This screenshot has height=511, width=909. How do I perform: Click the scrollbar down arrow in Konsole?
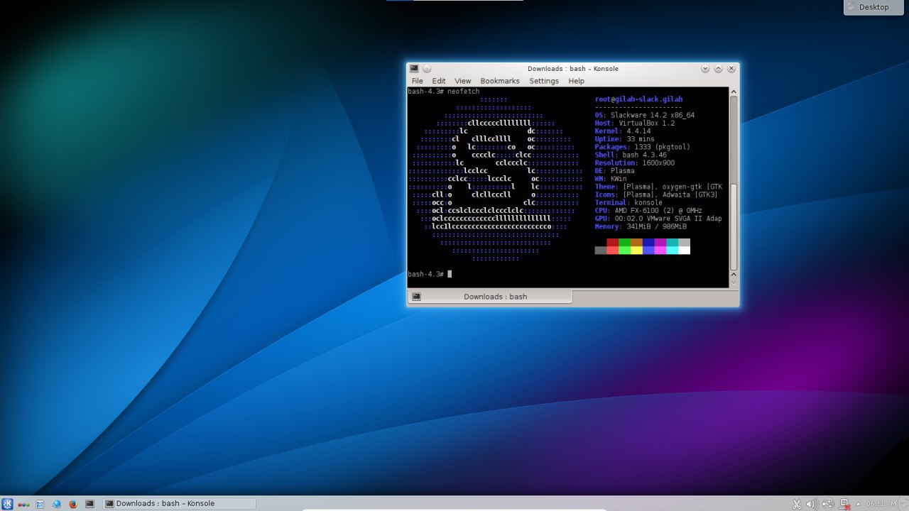pyautogui.click(x=734, y=282)
